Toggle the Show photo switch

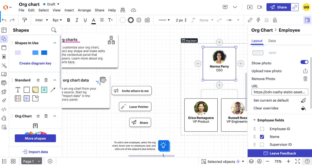coord(304,62)
